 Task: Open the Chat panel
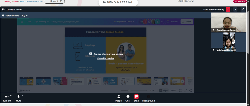click(128, 98)
